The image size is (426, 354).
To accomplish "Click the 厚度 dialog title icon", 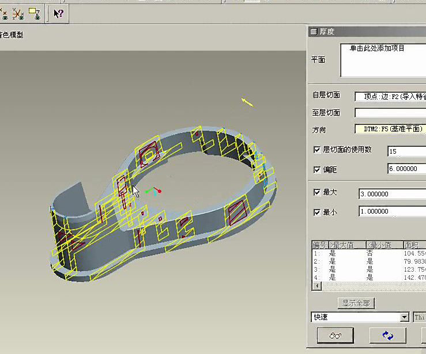I will 314,32.
